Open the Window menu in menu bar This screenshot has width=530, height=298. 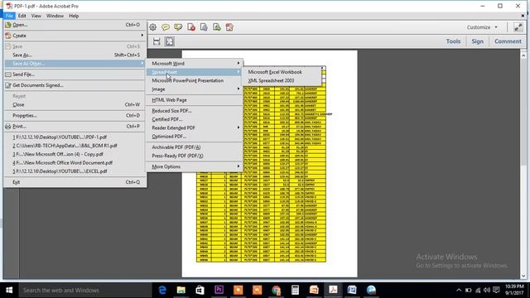click(x=55, y=16)
